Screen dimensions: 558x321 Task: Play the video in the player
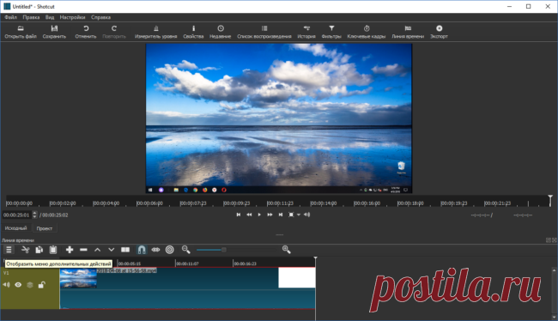[259, 215]
